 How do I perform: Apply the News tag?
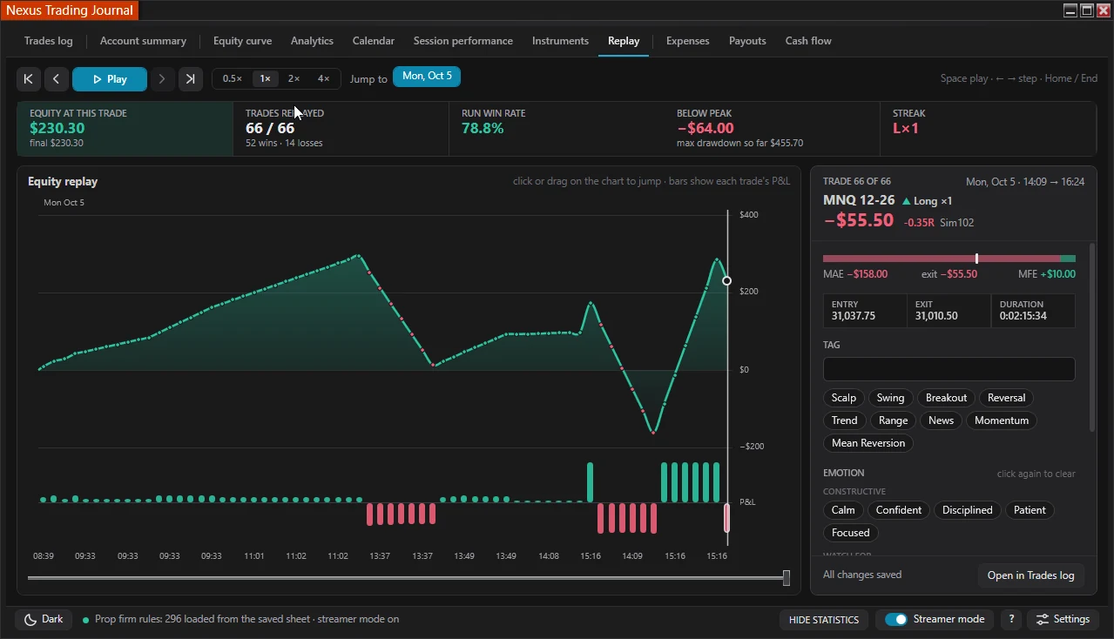(941, 420)
